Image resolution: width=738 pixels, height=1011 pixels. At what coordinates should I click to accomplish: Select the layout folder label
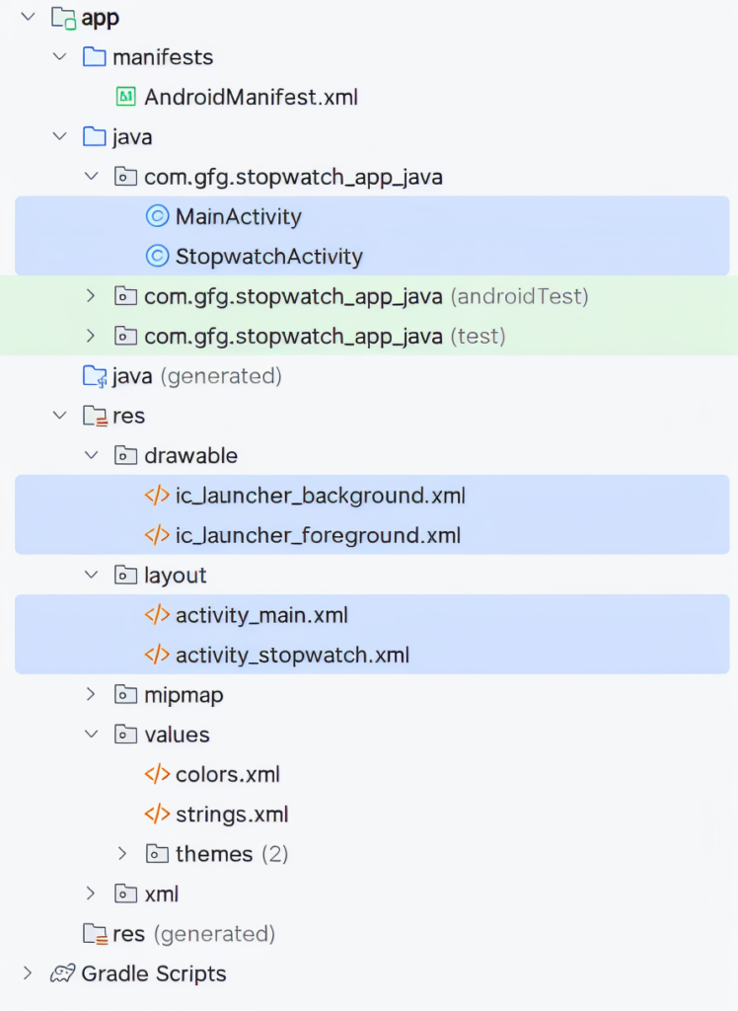pyautogui.click(x=175, y=576)
